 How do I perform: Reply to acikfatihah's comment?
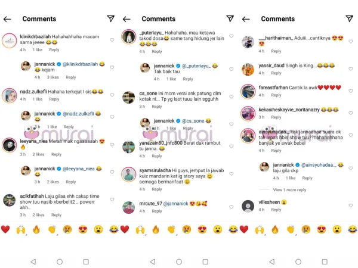[57, 215]
